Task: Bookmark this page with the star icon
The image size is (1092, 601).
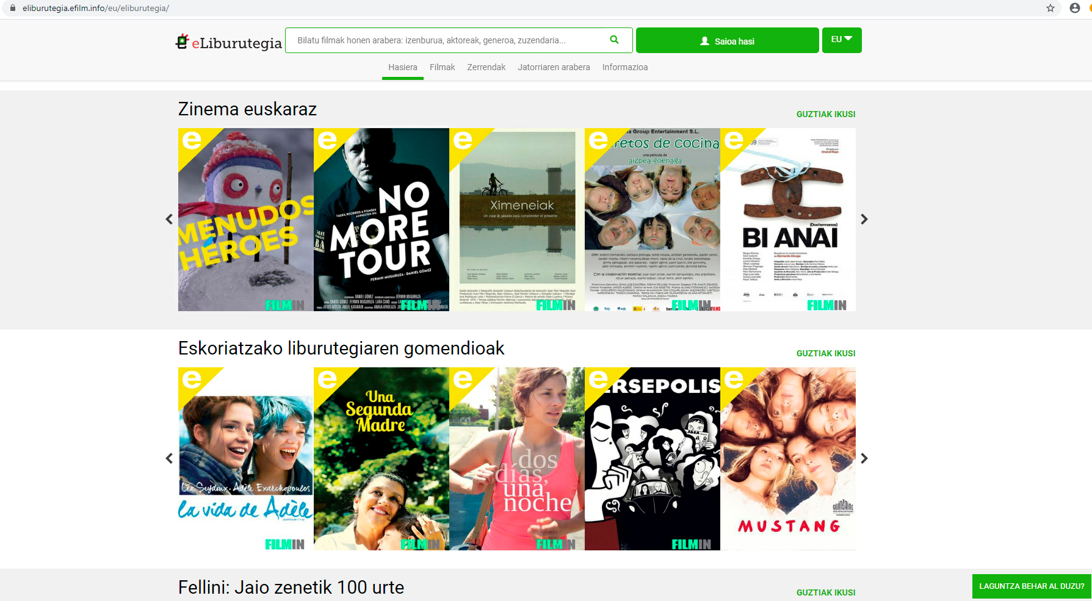Action: [x=1050, y=8]
